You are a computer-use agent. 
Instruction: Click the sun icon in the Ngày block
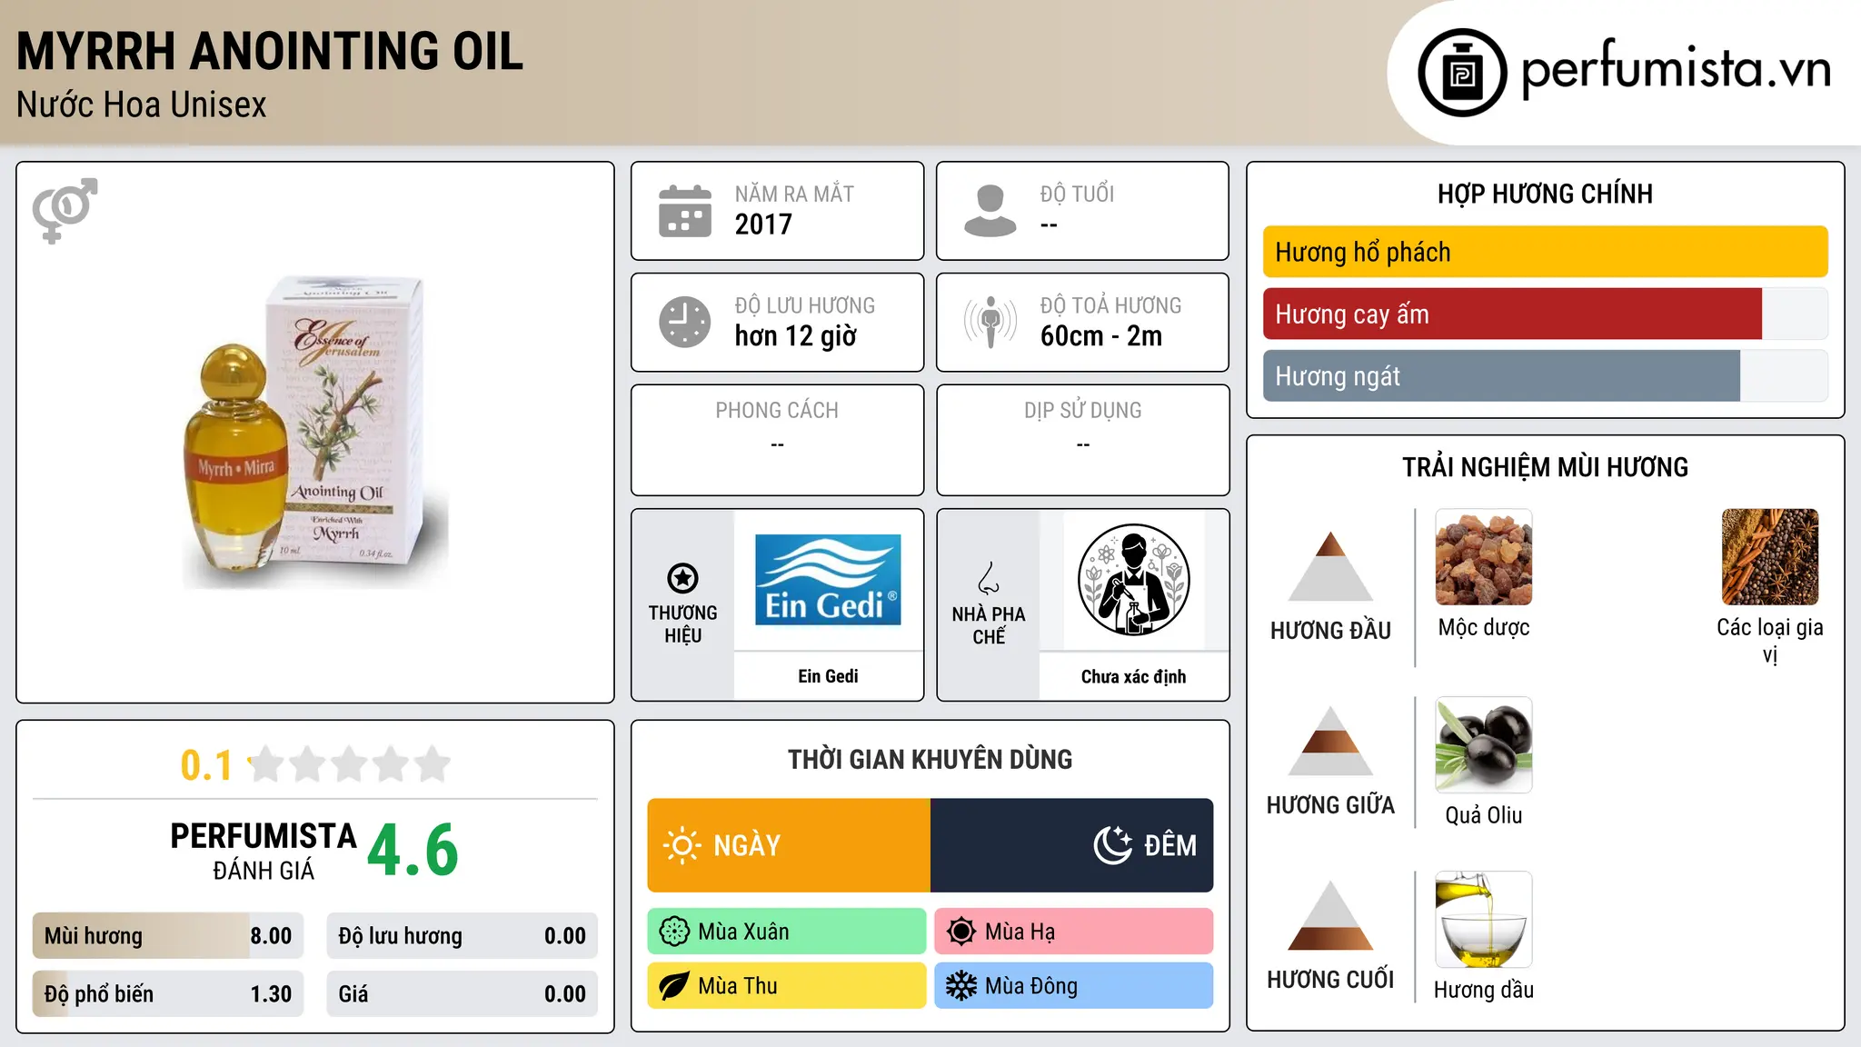point(682,845)
